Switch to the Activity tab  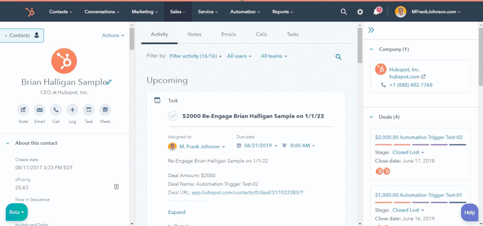(159, 34)
